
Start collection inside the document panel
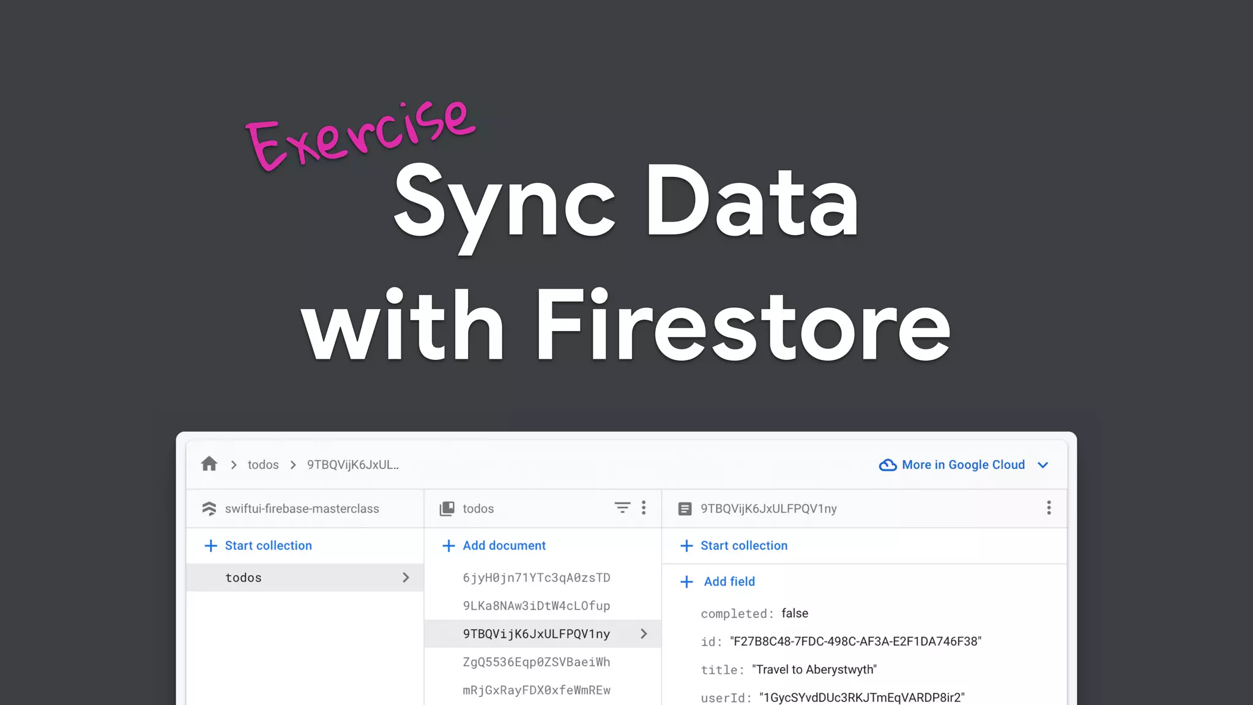[744, 545]
